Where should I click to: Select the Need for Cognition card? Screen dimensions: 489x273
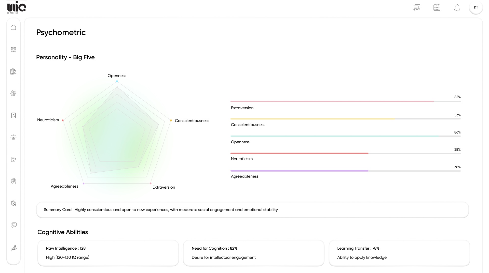click(254, 253)
